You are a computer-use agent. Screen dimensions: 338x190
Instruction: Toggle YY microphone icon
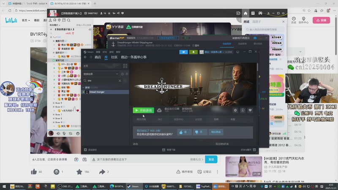click(64, 133)
